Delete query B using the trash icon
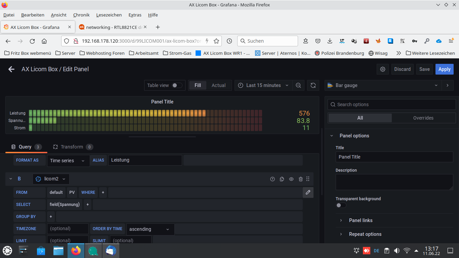The height and width of the screenshot is (258, 459). point(301,179)
